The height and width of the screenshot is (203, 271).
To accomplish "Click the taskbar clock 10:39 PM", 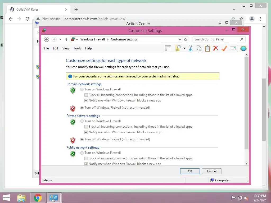I will [259, 196].
